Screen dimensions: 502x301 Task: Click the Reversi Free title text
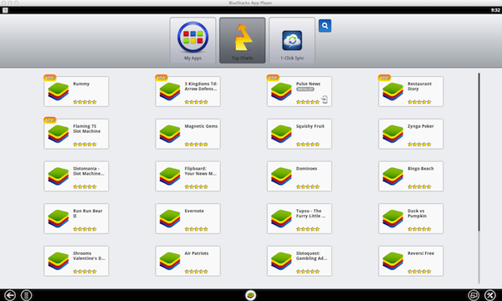click(x=421, y=253)
